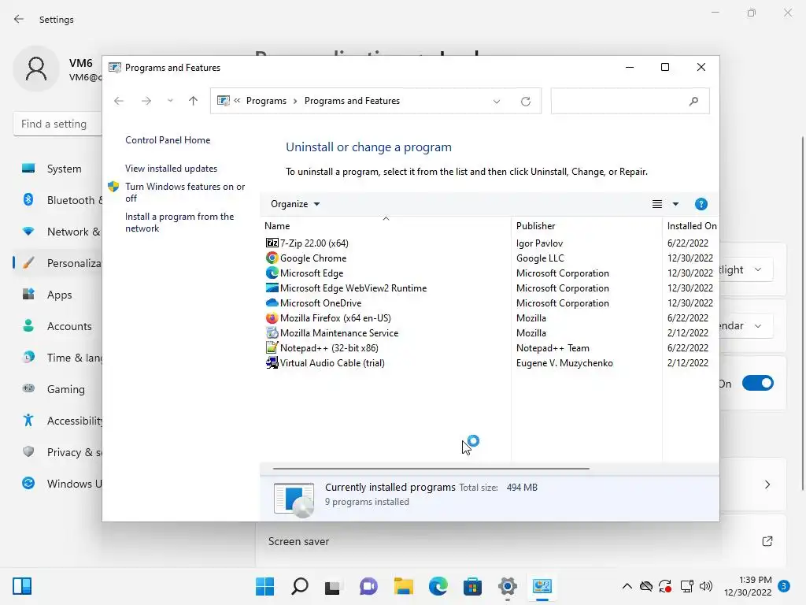Open taskbar Search
Image resolution: width=806 pixels, height=605 pixels.
(300, 586)
